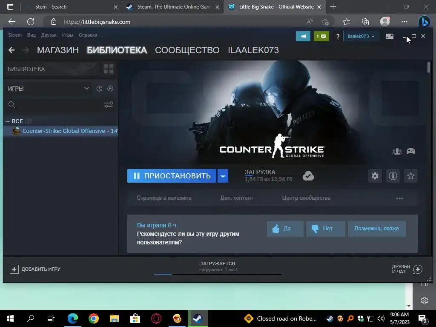This screenshot has height=327, width=436.
Task: Open the Справка menu
Action: 88,35
